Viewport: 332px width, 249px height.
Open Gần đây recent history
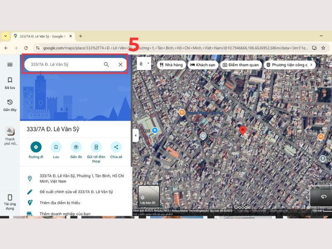[10, 105]
